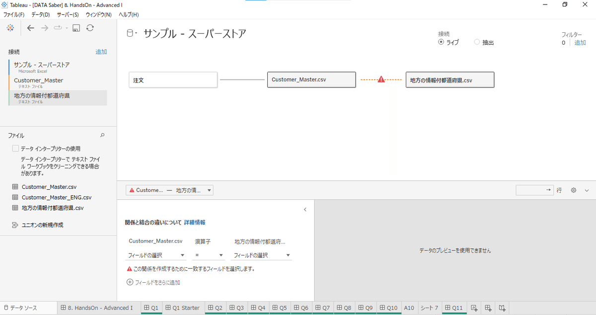The width and height of the screenshot is (596, 315).
Task: Click the red warning icon on the relationship line
Action: [381, 79]
